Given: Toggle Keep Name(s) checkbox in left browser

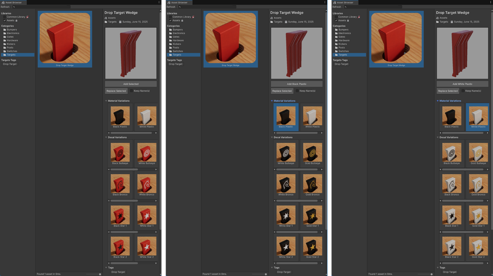Looking at the screenshot, I should pyautogui.click(x=132, y=91).
